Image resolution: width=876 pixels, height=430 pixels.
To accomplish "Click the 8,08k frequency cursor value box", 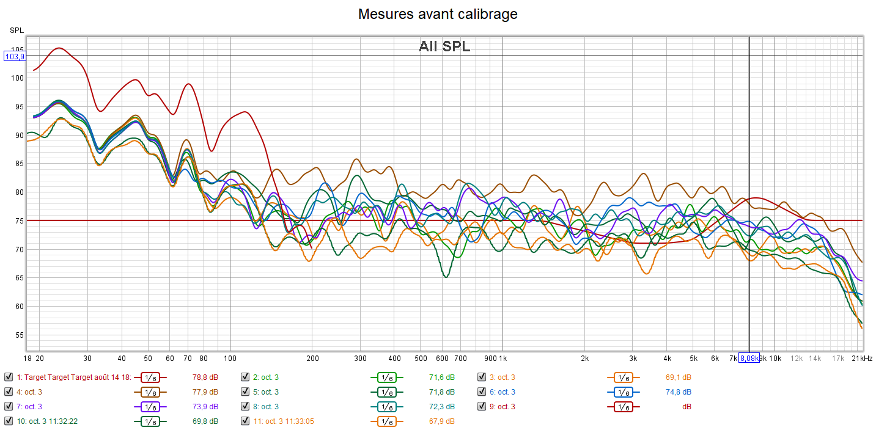I will tap(749, 359).
